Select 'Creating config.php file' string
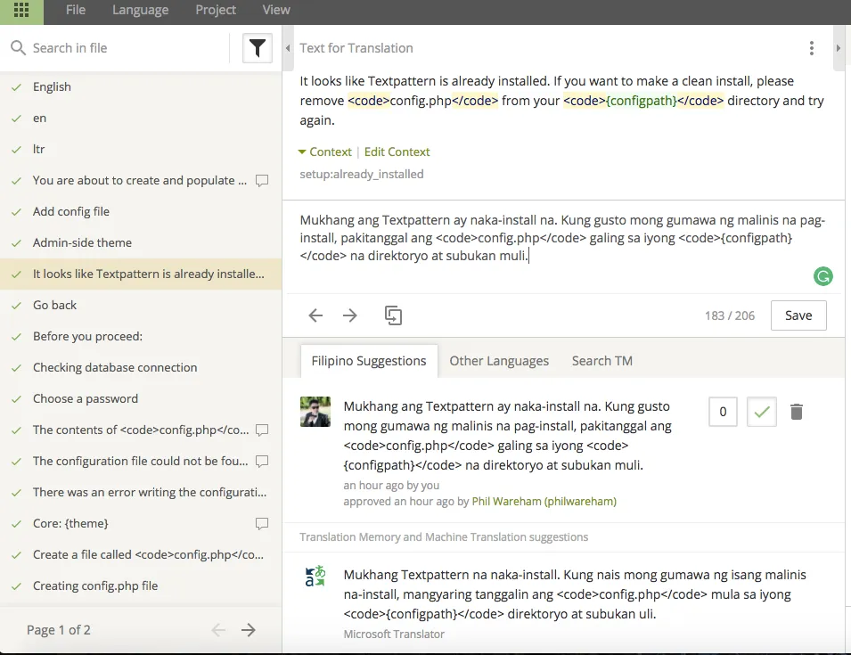 tap(141, 586)
